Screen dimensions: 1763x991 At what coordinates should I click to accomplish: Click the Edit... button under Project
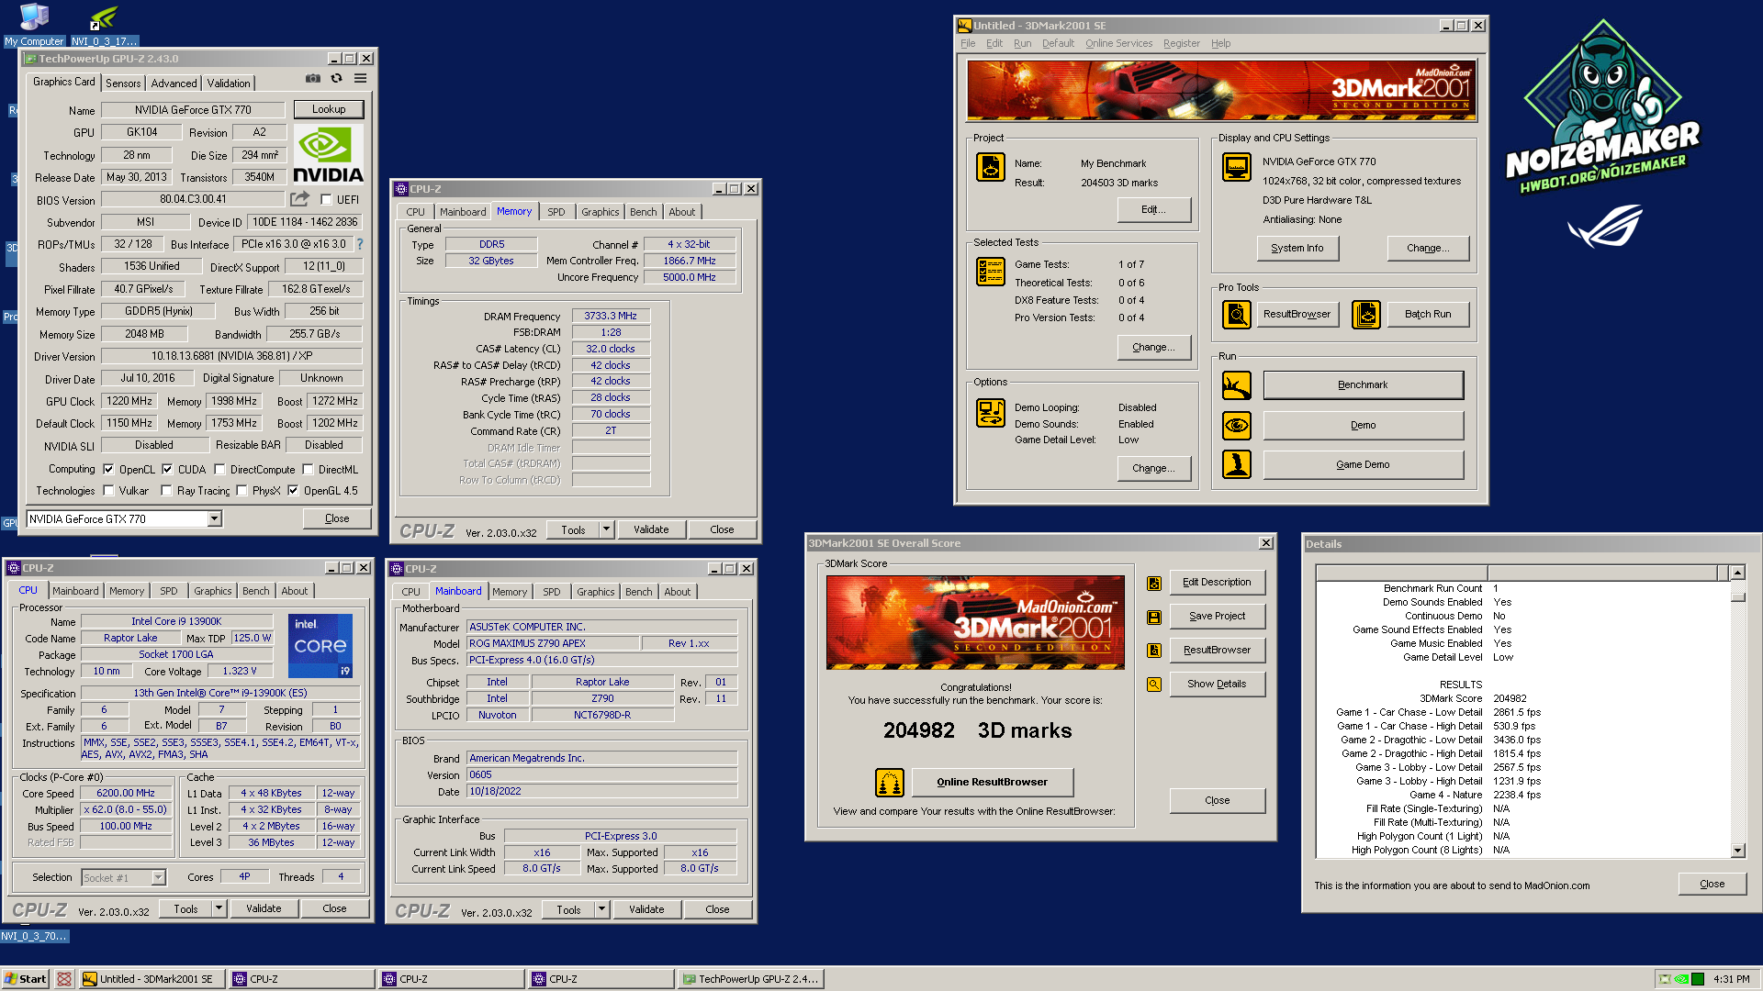(x=1154, y=210)
